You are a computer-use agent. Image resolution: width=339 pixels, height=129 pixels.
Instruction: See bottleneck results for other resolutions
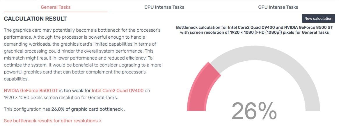53,121
